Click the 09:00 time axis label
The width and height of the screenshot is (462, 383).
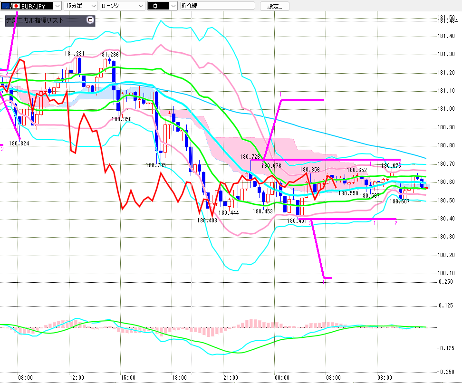click(x=25, y=378)
